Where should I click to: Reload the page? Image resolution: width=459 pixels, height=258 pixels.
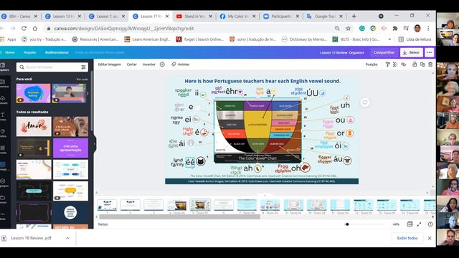coord(24,29)
